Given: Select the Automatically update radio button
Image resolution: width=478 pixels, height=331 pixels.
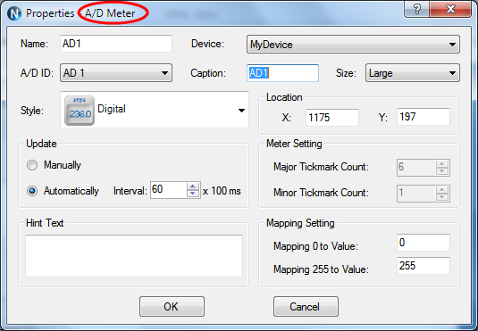Looking at the screenshot, I should [32, 191].
